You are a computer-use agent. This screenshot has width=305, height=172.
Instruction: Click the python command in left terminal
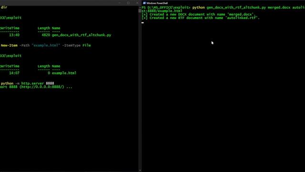(x=7, y=84)
